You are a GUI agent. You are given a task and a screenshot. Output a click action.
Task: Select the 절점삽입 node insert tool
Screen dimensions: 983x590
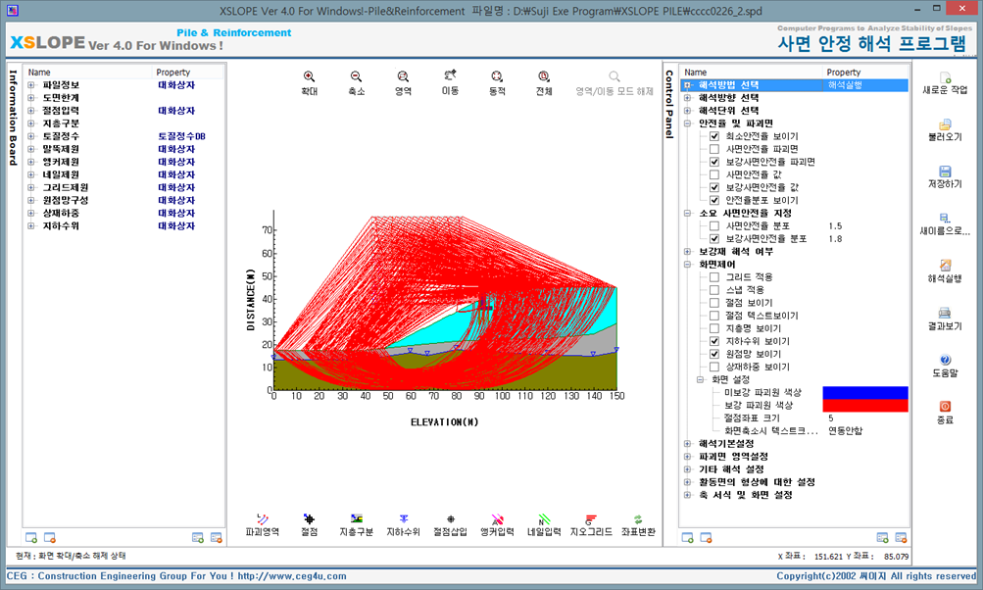point(450,518)
